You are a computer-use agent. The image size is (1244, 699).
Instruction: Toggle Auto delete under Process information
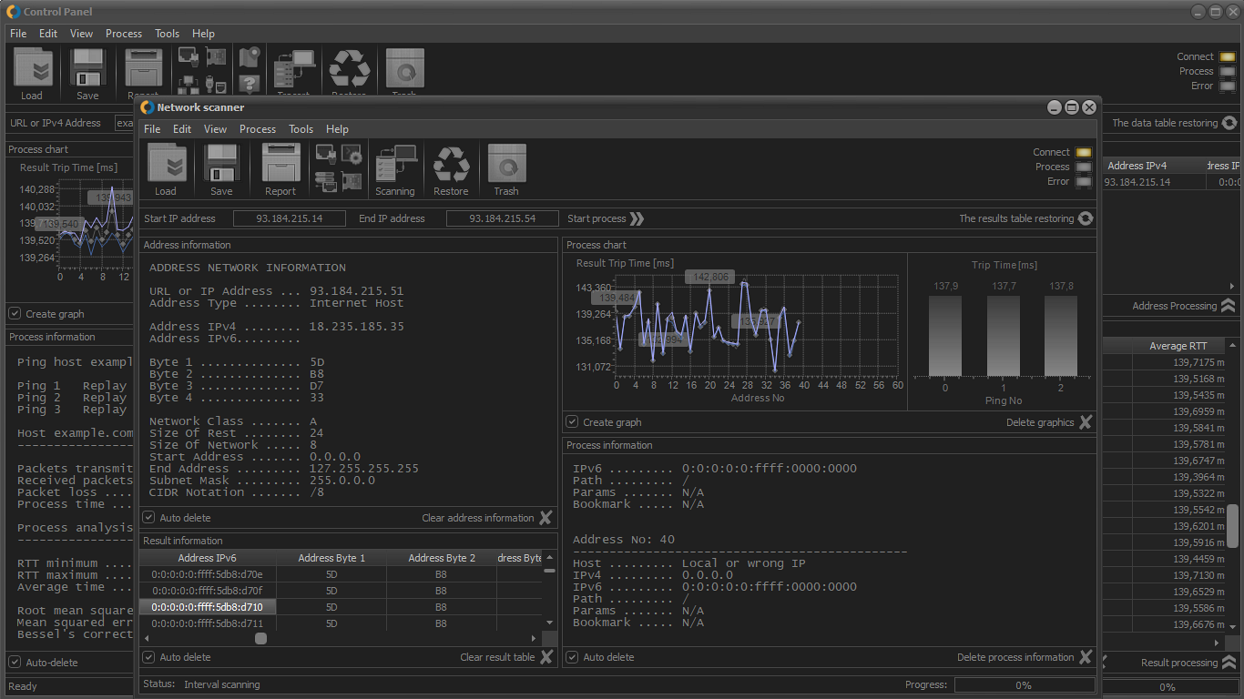pos(573,657)
